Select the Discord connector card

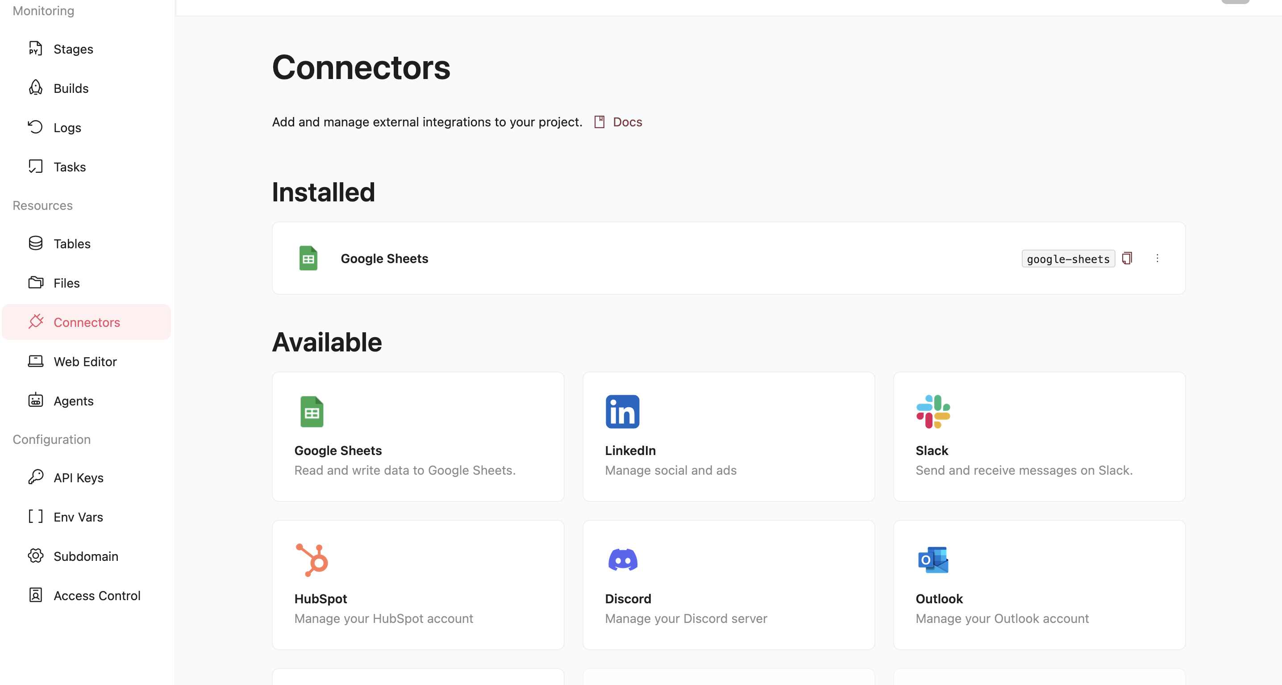[728, 585]
